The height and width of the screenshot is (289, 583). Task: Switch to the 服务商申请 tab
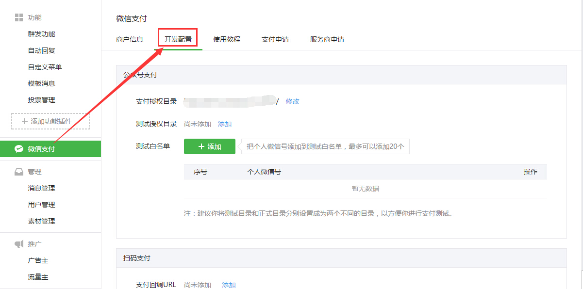point(327,39)
